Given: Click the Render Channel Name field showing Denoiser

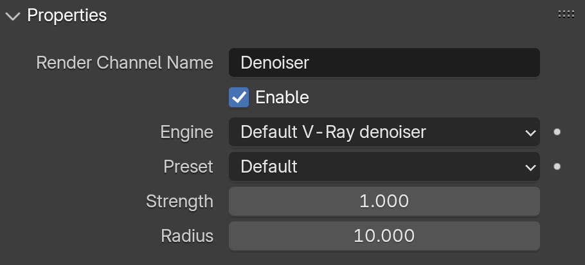Looking at the screenshot, I should coord(384,62).
